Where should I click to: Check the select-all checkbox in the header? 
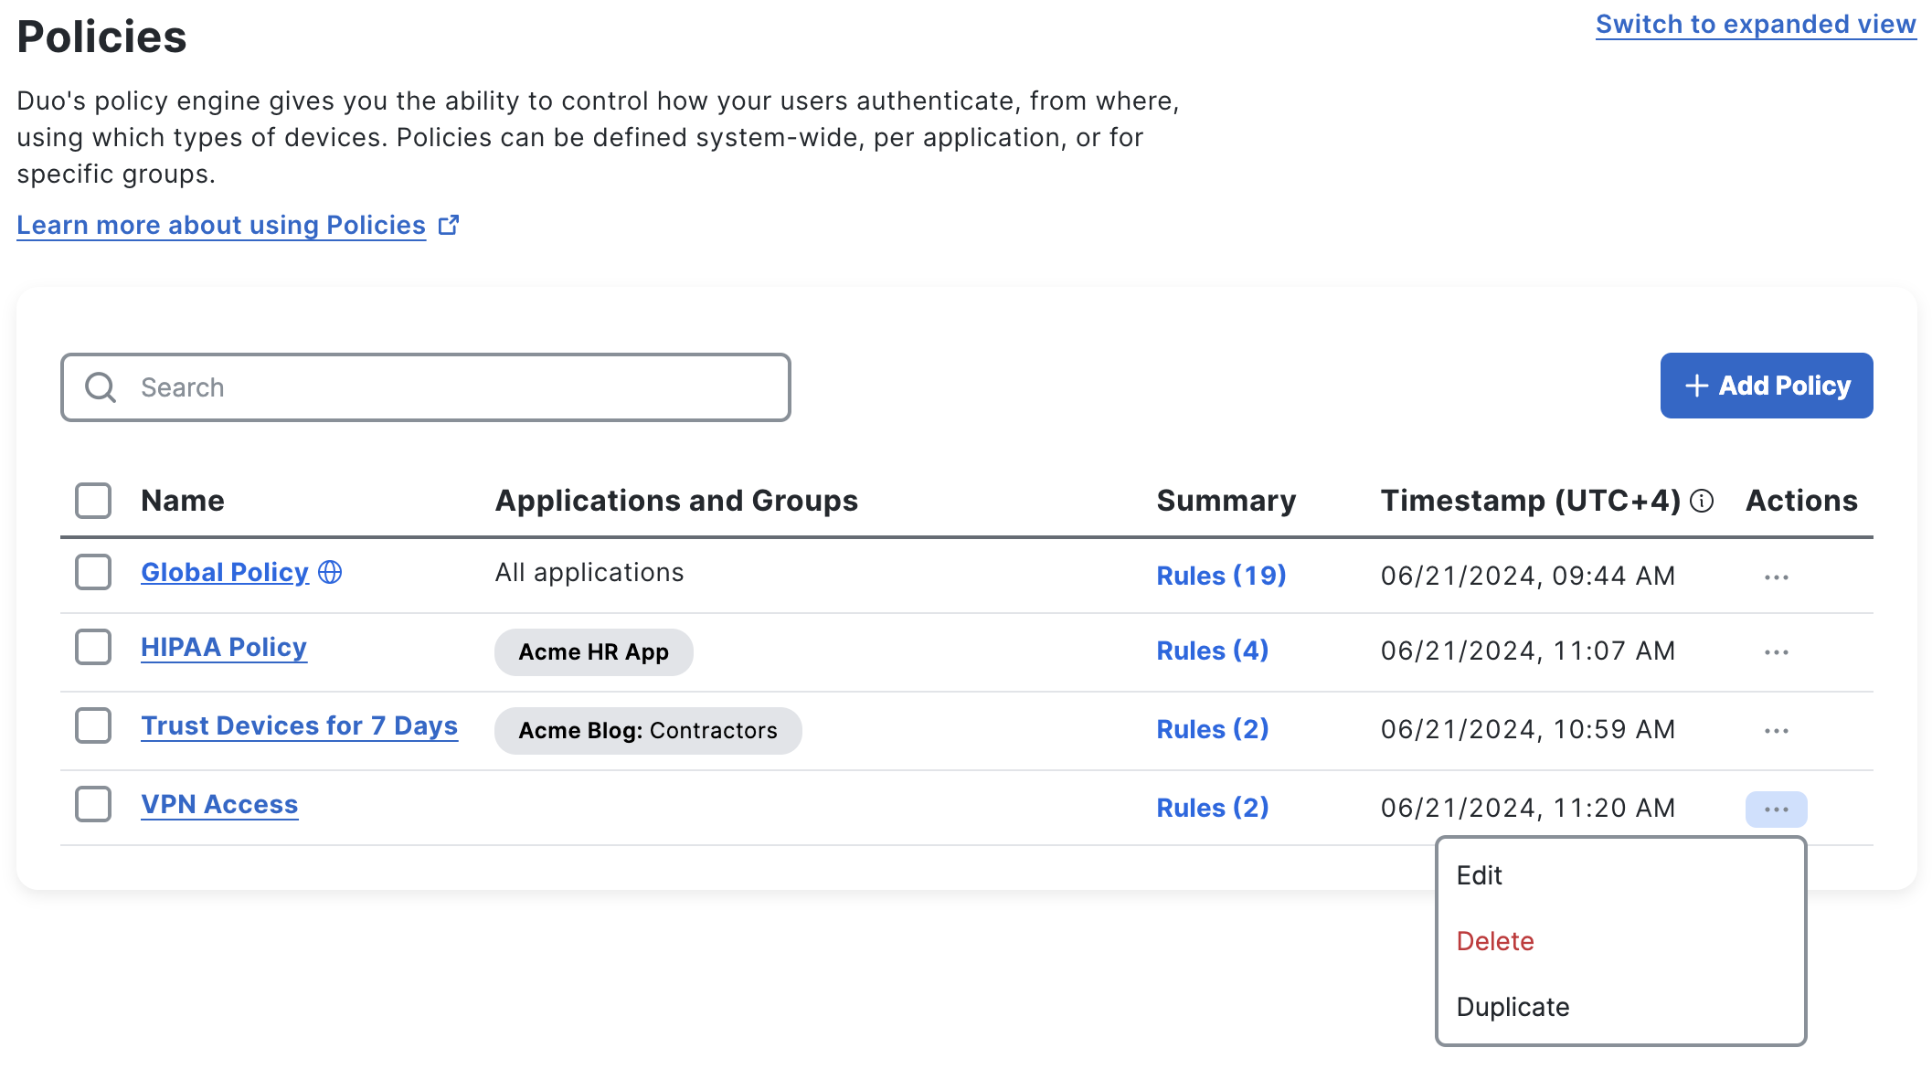(x=93, y=501)
